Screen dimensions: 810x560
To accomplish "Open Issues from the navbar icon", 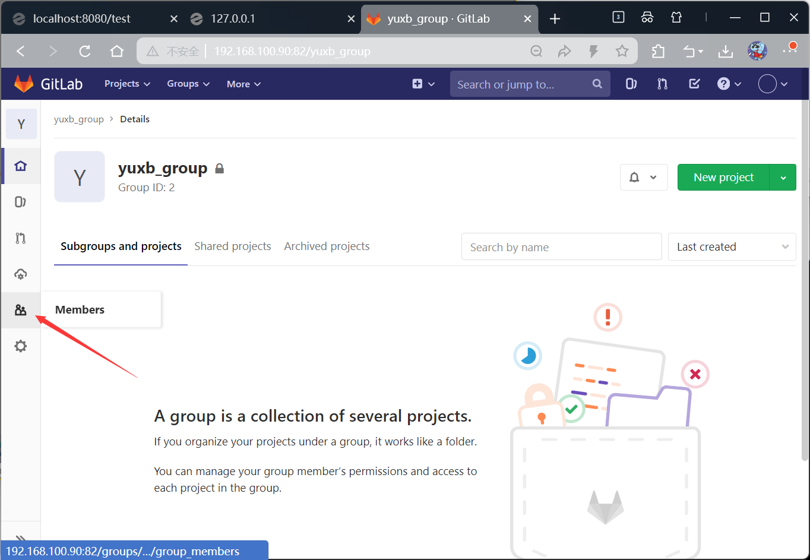I will [631, 84].
